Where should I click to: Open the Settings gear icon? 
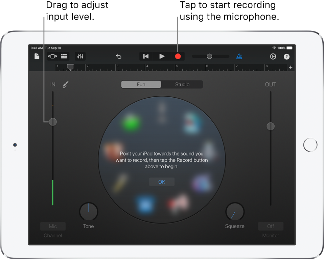click(x=273, y=56)
